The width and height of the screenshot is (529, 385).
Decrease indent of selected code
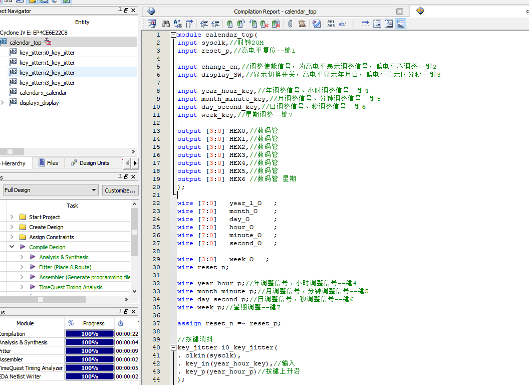215,24
